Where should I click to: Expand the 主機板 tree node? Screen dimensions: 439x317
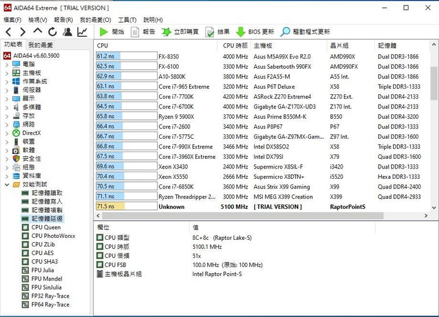7,73
